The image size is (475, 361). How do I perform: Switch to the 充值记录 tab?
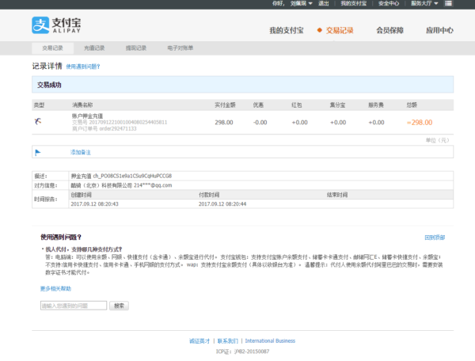tap(94, 48)
